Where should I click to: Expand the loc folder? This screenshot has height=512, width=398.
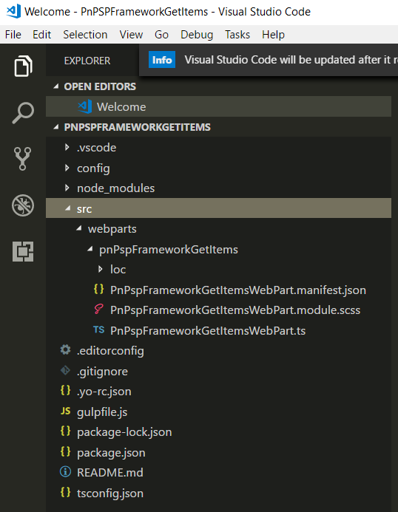pyautogui.click(x=100, y=269)
